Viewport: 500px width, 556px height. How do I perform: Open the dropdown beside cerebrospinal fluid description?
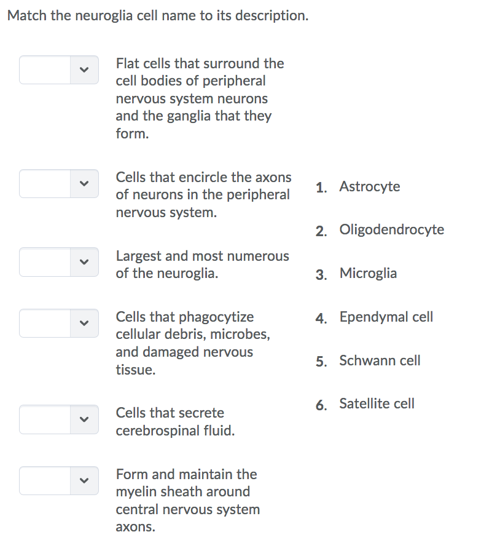[58, 419]
